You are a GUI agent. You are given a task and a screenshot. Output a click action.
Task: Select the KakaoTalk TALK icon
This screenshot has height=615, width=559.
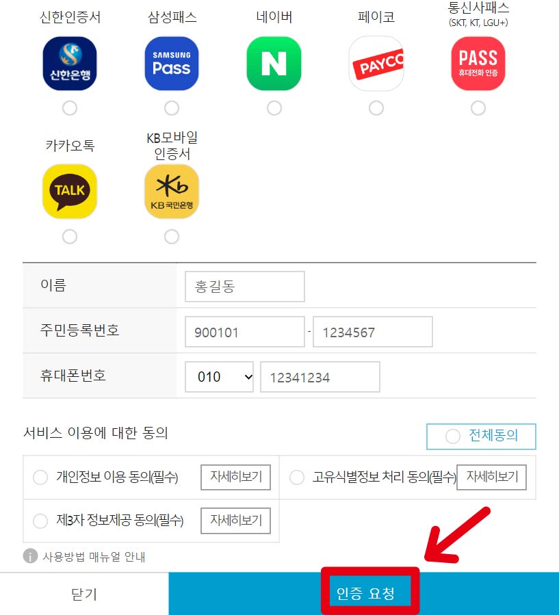click(x=70, y=192)
